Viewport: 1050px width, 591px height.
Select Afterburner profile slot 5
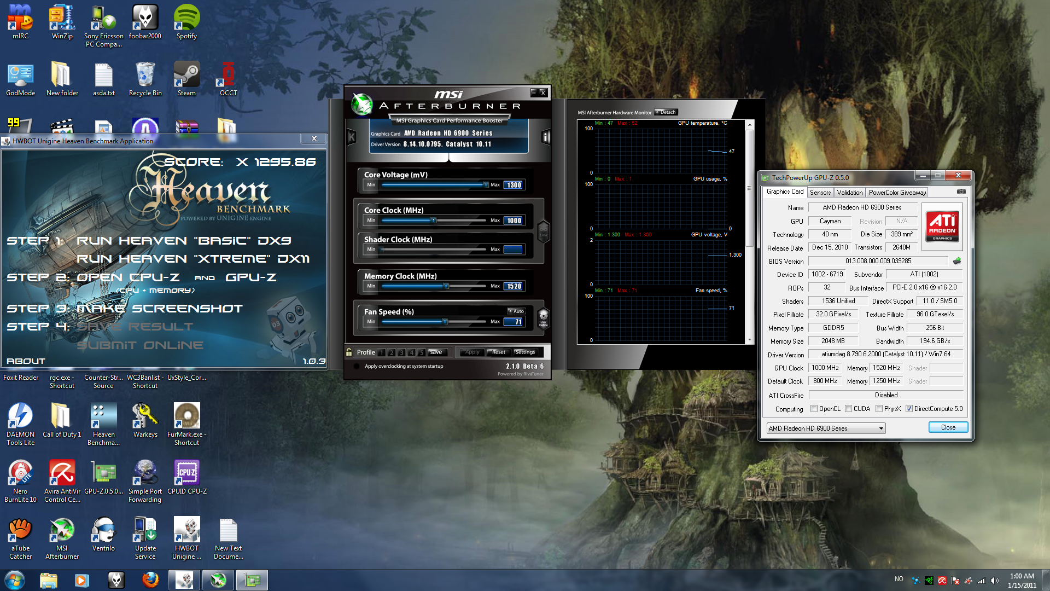point(422,352)
